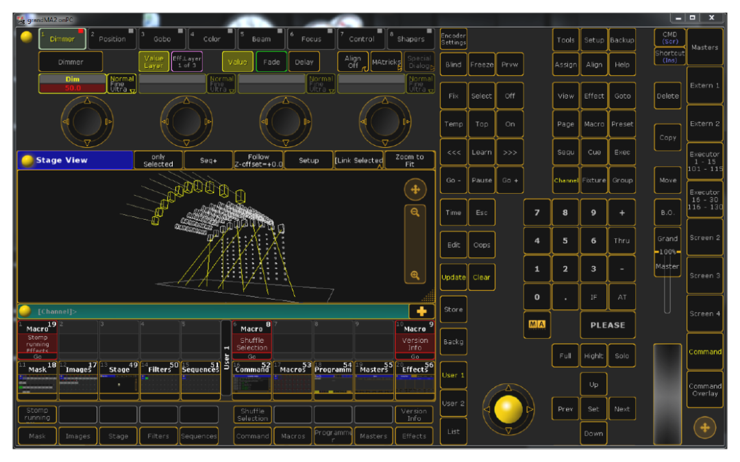Open the Special Dialog button

tap(419, 62)
